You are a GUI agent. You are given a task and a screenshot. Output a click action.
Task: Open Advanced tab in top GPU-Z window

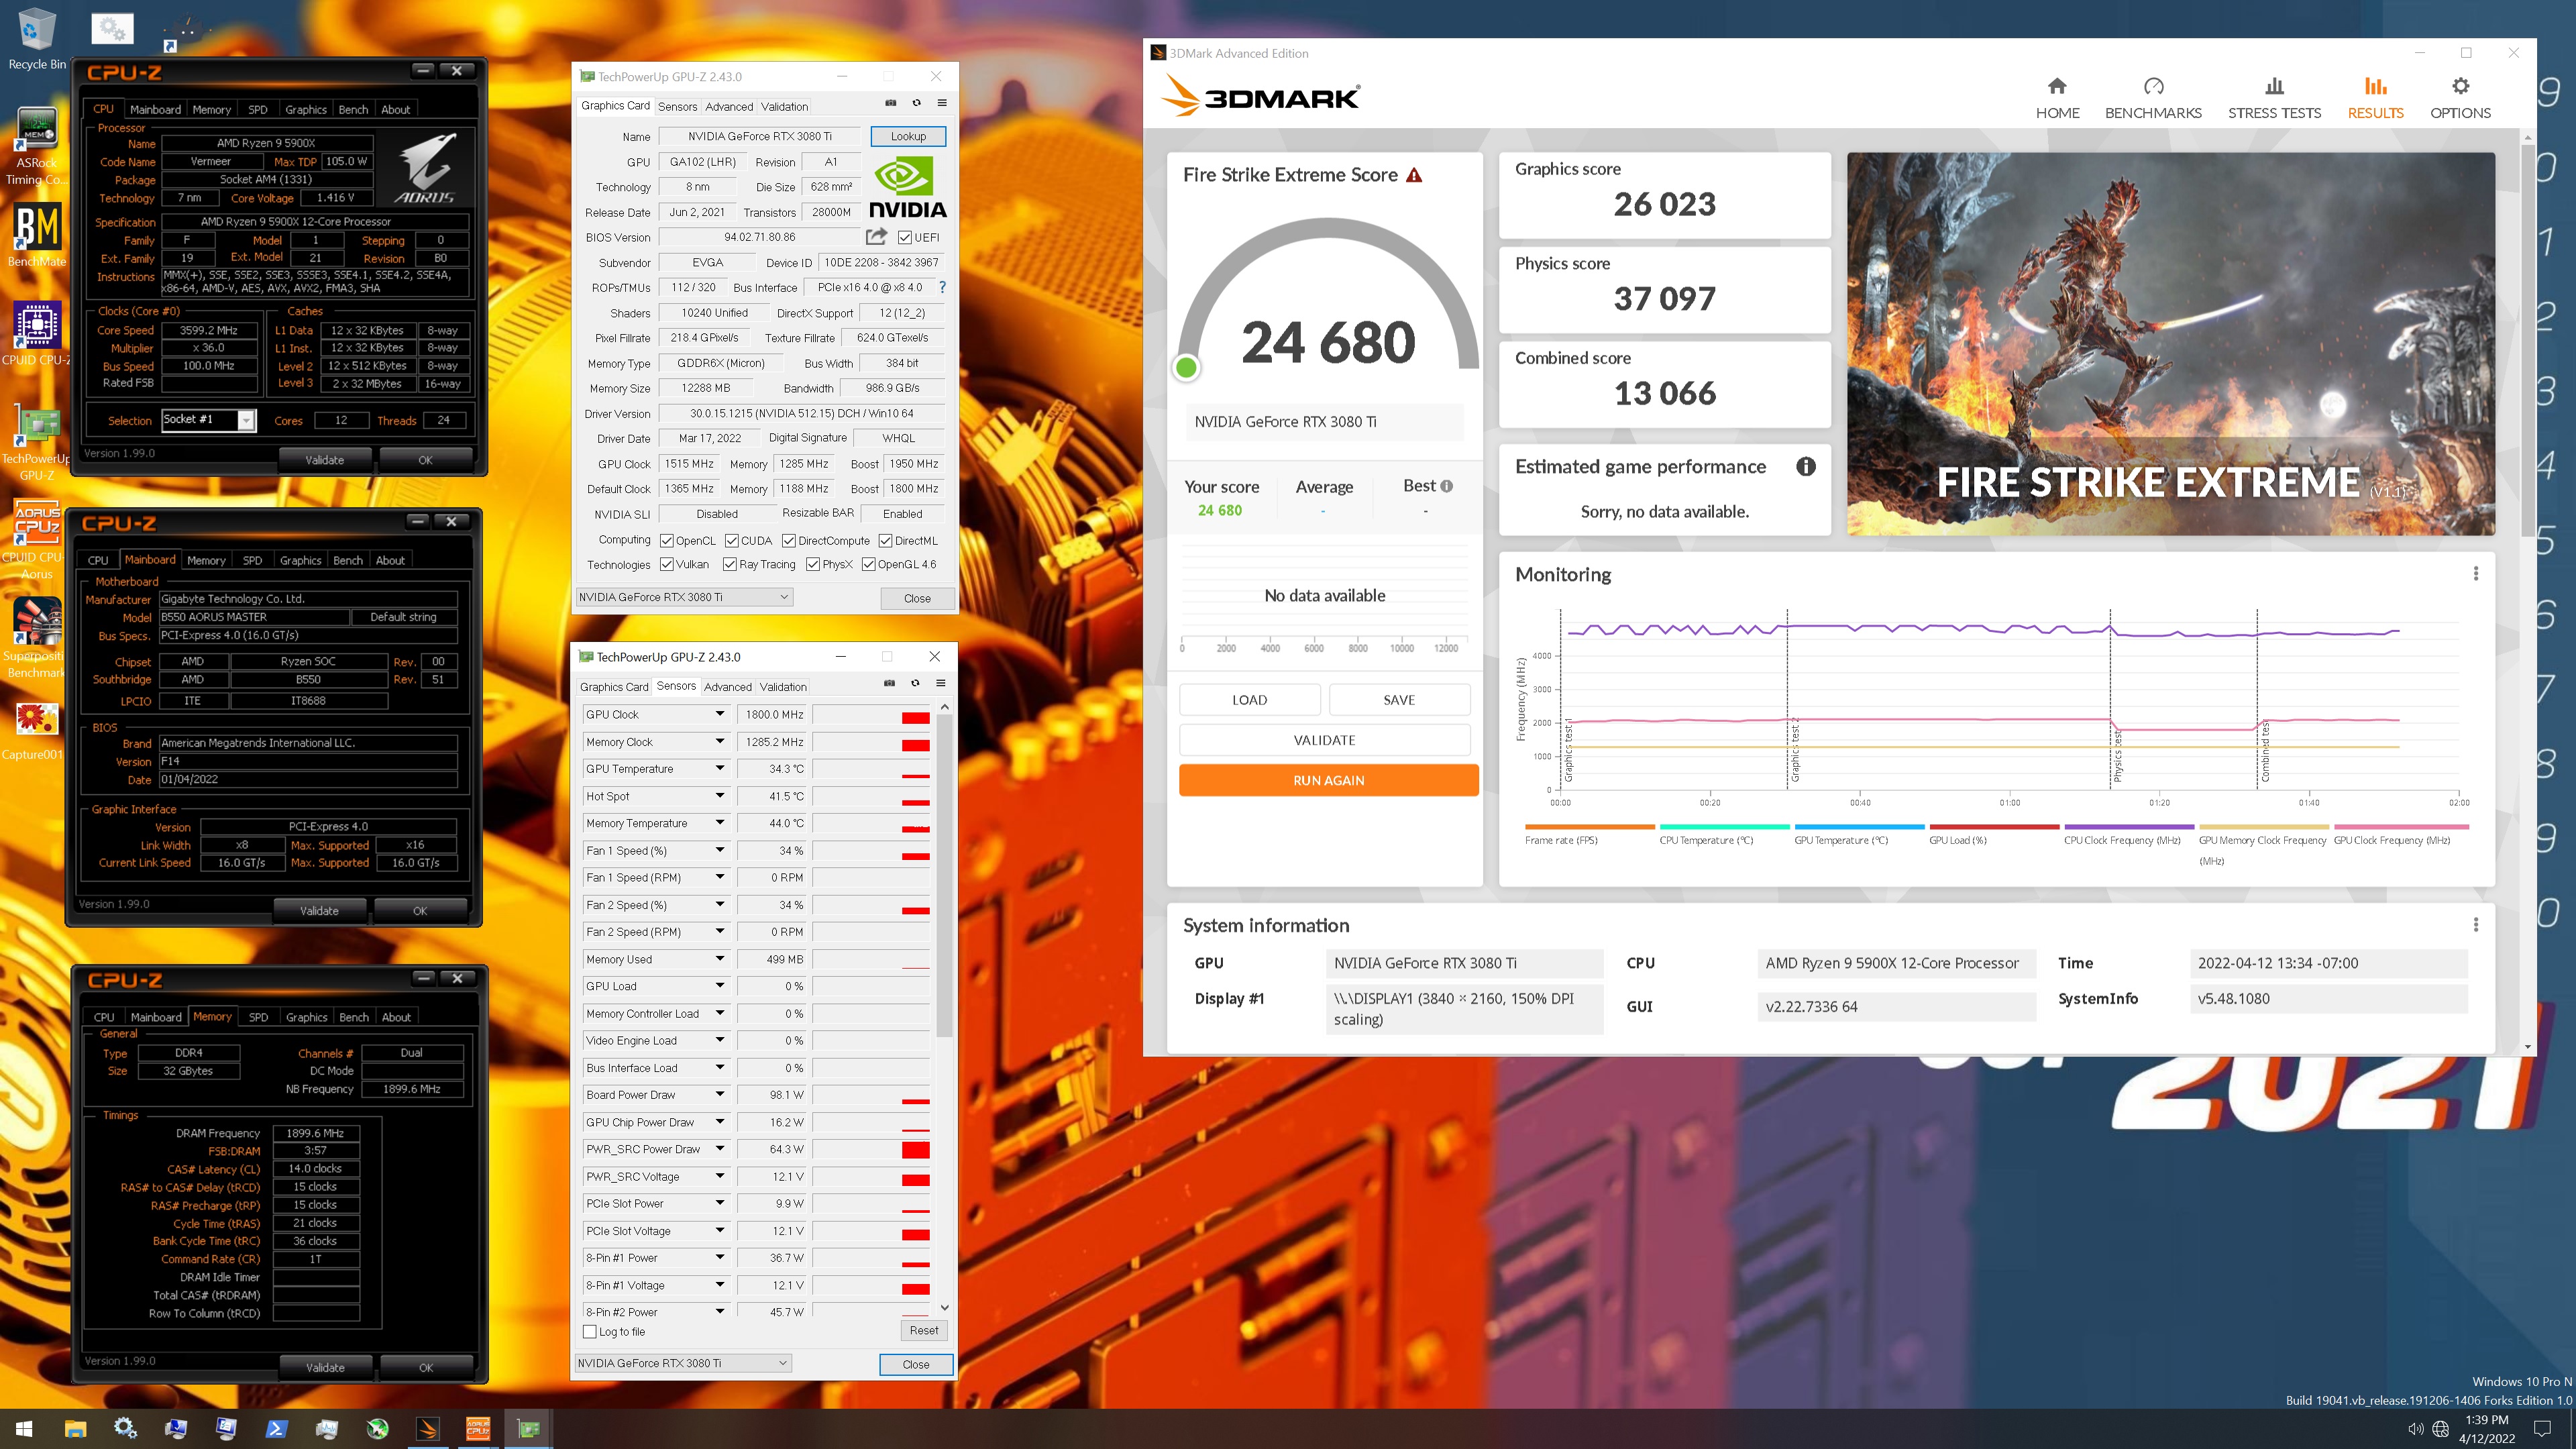pyautogui.click(x=729, y=107)
